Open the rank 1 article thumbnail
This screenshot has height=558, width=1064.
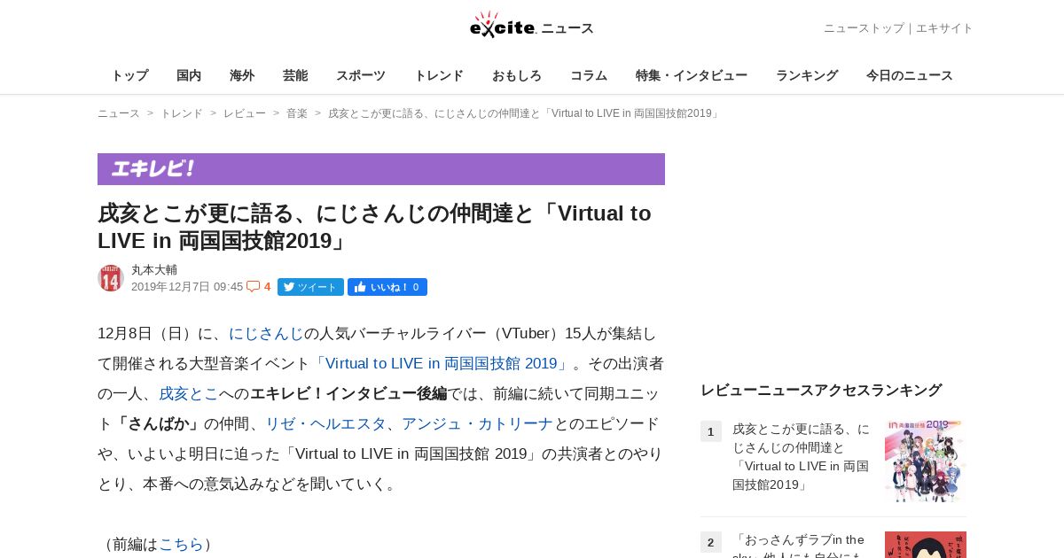926,461
